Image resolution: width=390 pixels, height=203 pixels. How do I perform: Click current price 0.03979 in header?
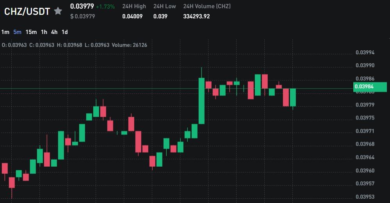(x=82, y=6)
